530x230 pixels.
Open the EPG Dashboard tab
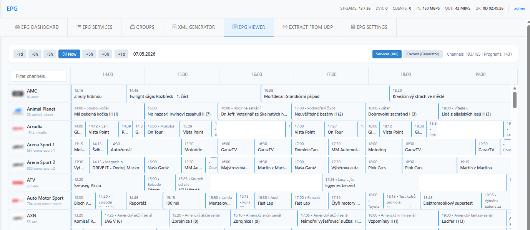37,27
